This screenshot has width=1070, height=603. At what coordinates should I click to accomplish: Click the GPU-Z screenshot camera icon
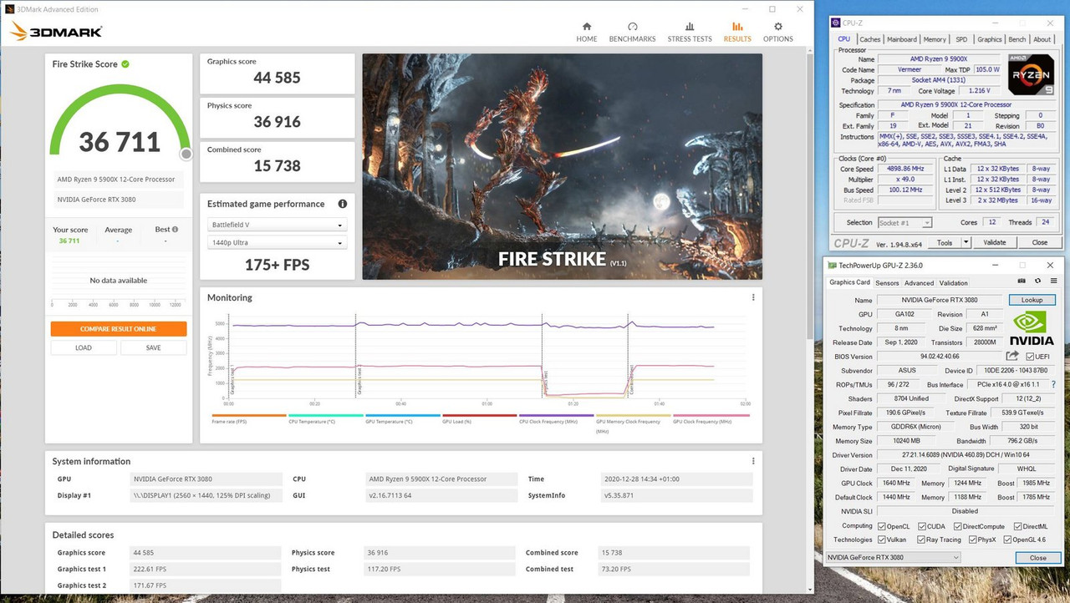1022,282
